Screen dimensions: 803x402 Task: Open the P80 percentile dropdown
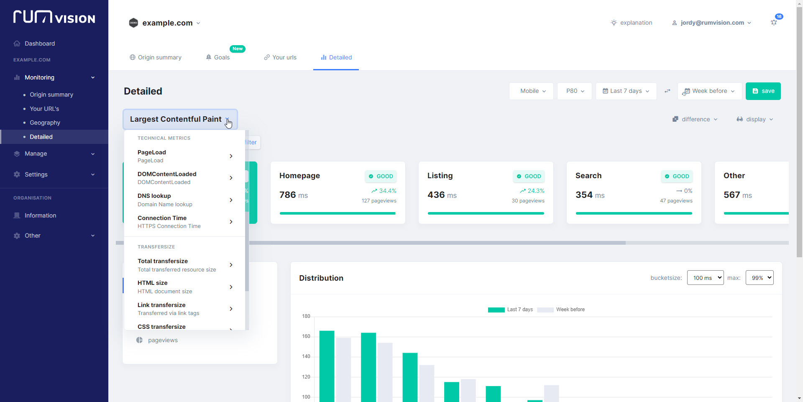[x=575, y=91]
